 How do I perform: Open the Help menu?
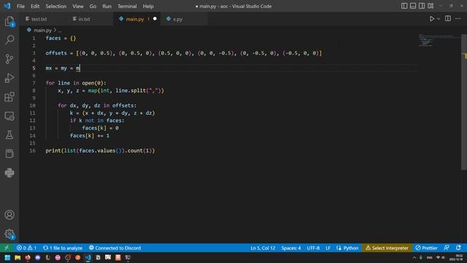148,7
